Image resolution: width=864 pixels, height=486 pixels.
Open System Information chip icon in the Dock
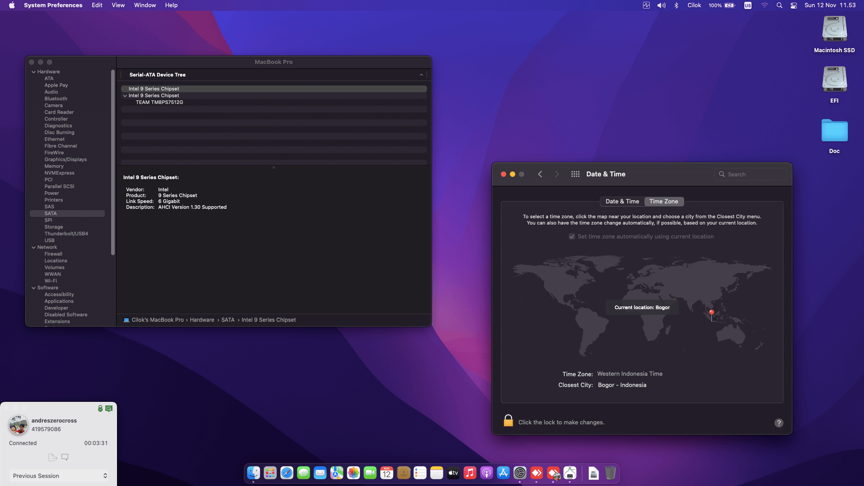570,473
